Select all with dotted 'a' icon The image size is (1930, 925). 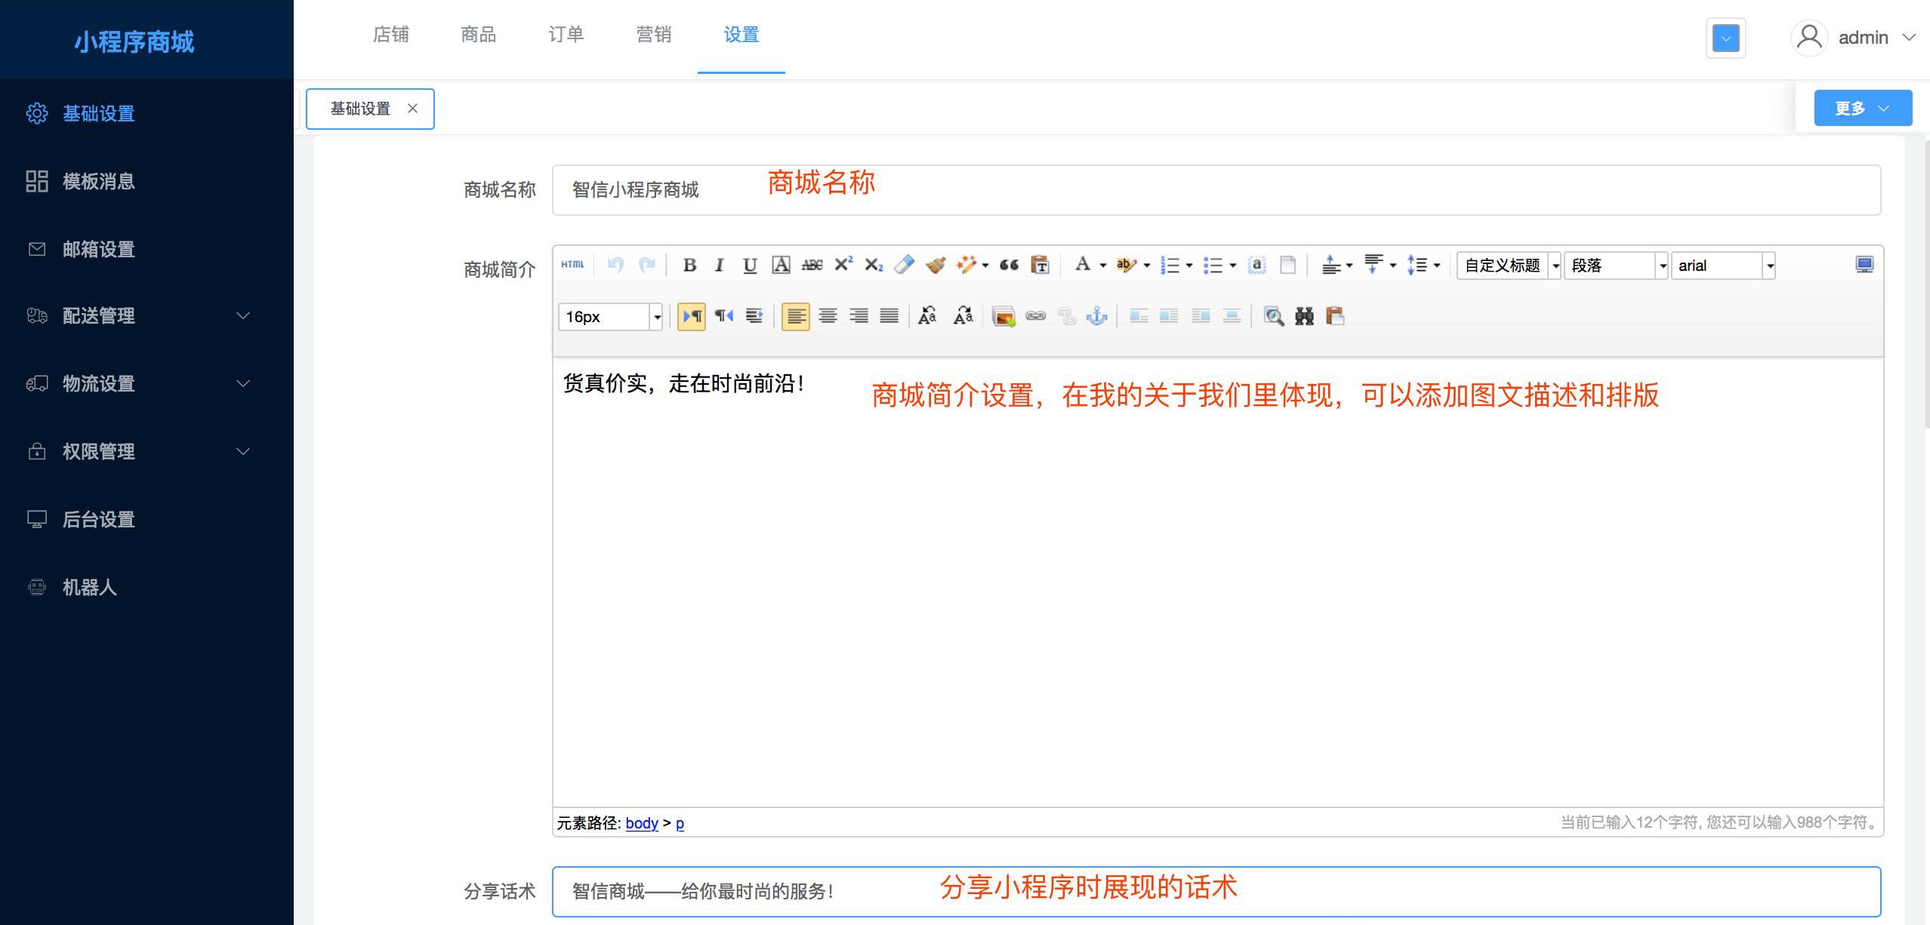tap(1256, 265)
